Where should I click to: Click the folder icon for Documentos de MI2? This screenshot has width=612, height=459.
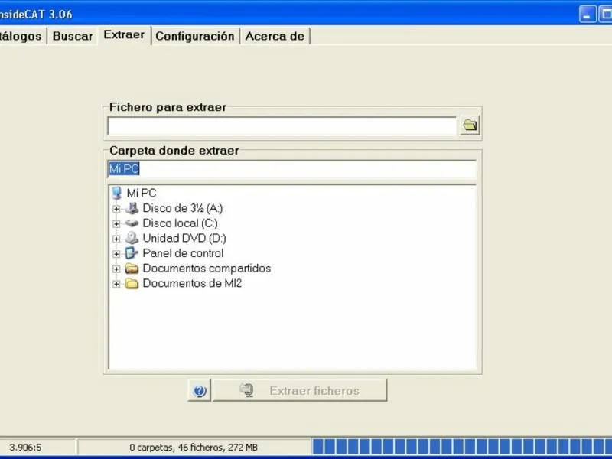(x=132, y=283)
